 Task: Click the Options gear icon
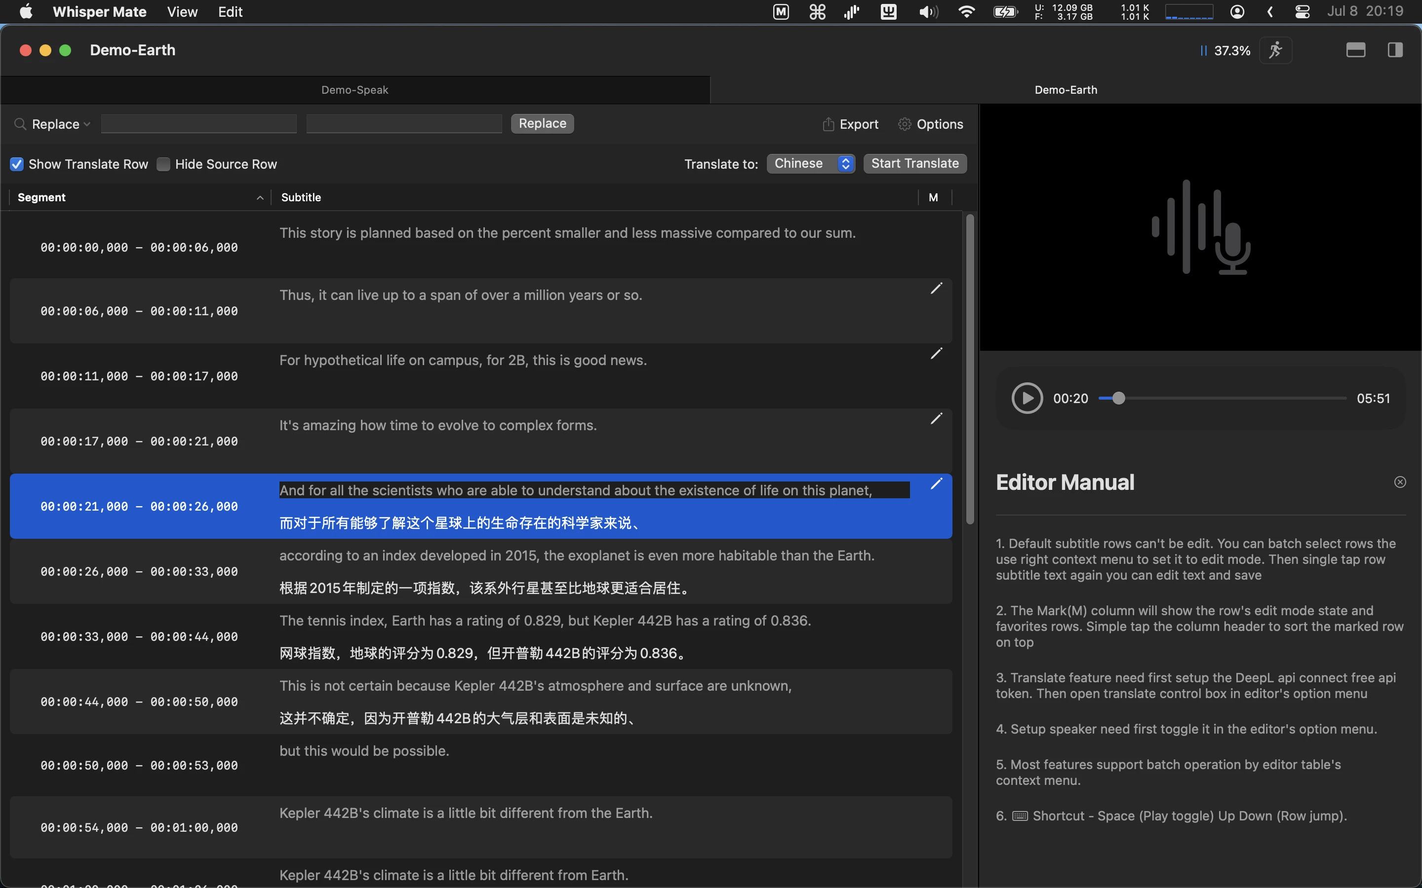905,124
